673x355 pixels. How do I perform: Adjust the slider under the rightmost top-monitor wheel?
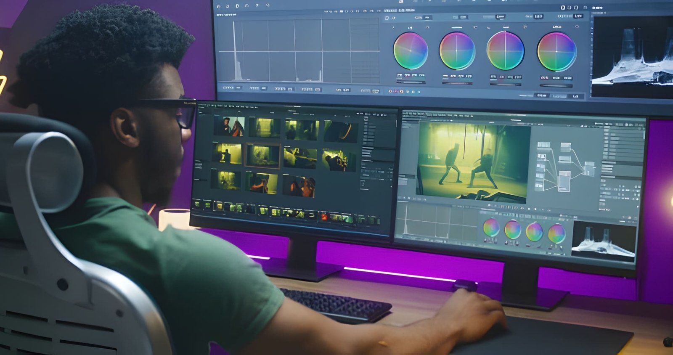coord(556,85)
